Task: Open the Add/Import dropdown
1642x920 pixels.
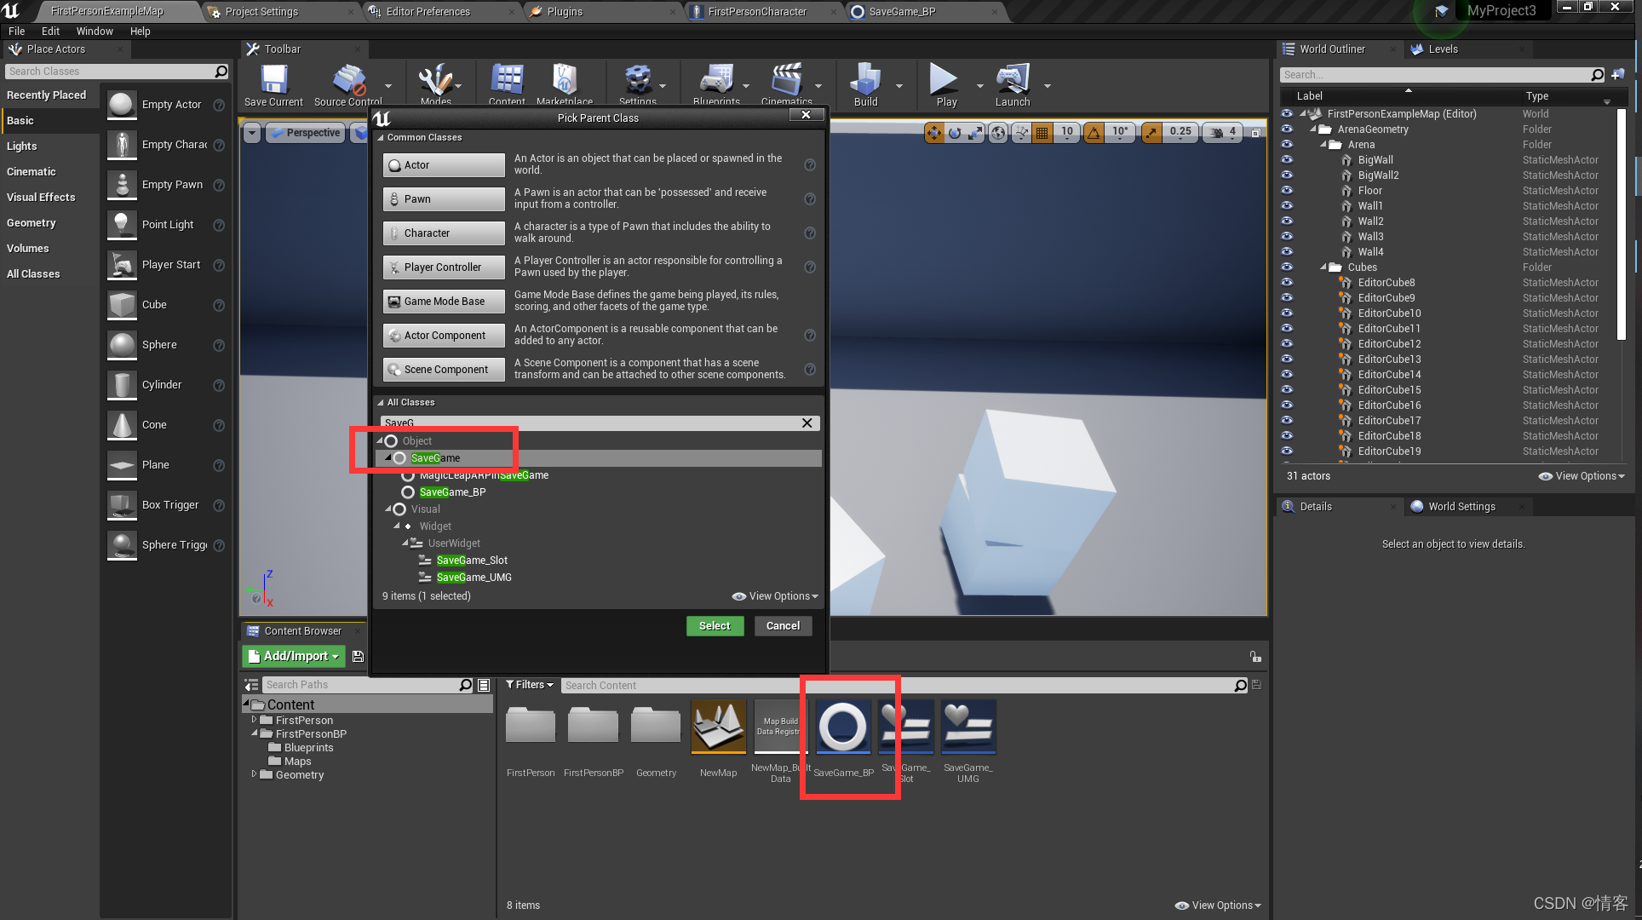Action: [x=295, y=656]
